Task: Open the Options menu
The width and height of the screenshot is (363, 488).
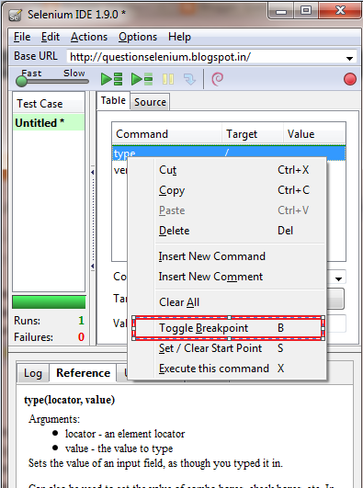Action: pyautogui.click(x=138, y=37)
